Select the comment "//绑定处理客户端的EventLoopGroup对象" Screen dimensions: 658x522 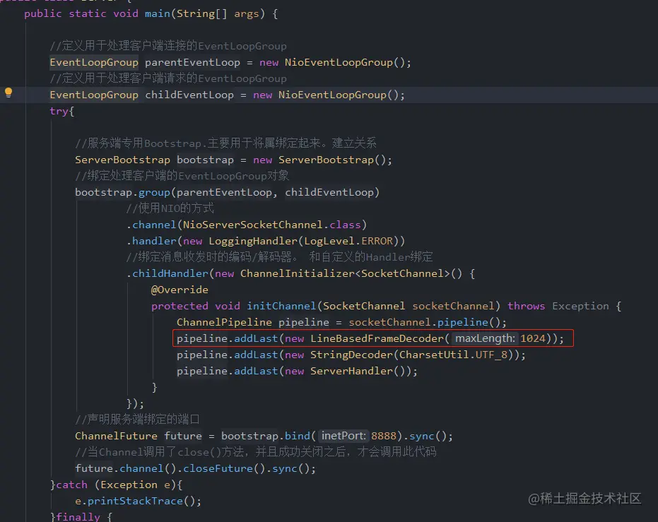click(x=182, y=176)
